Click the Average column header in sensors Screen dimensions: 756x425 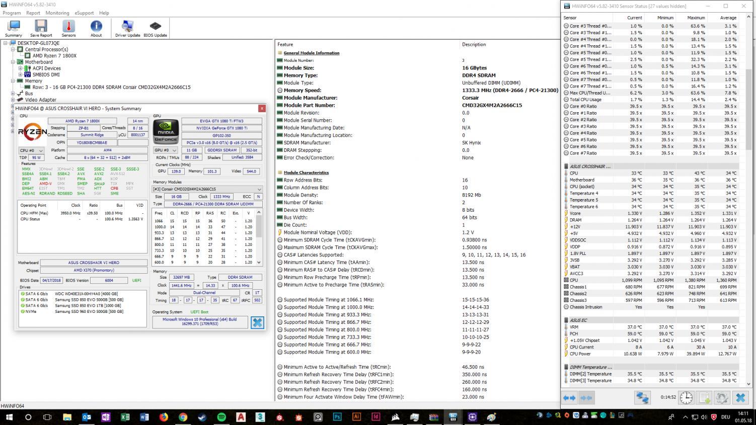click(x=728, y=18)
